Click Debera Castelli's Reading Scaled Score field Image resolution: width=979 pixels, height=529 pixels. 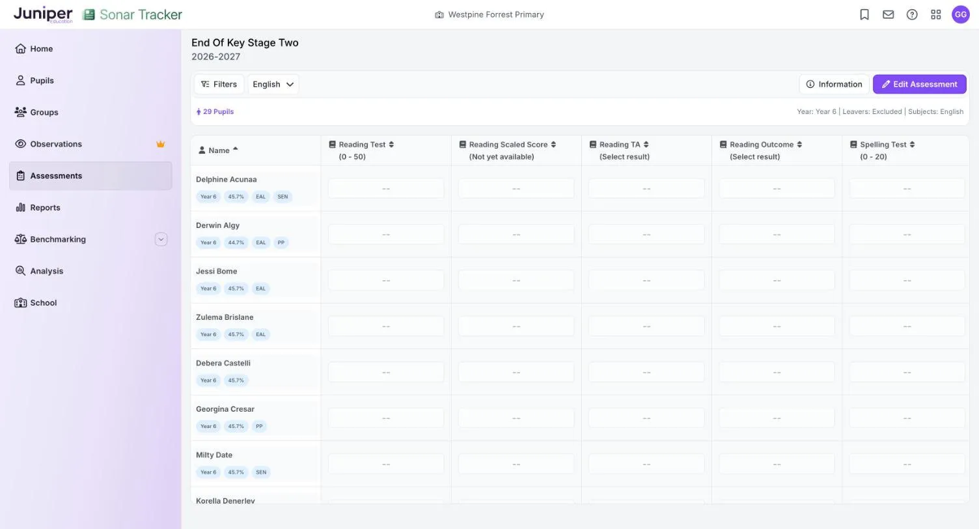click(516, 372)
